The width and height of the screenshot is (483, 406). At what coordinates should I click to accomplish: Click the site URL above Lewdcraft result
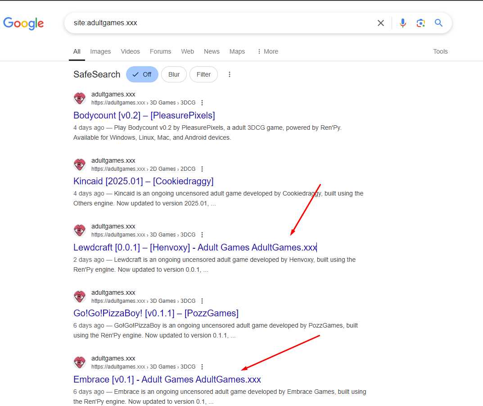[144, 235]
